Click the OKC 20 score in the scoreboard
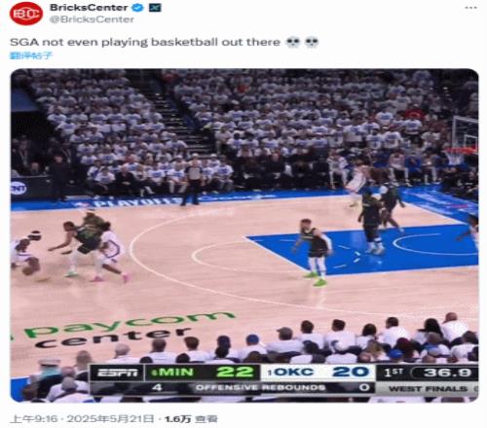This screenshot has height=428, width=487. [318, 373]
